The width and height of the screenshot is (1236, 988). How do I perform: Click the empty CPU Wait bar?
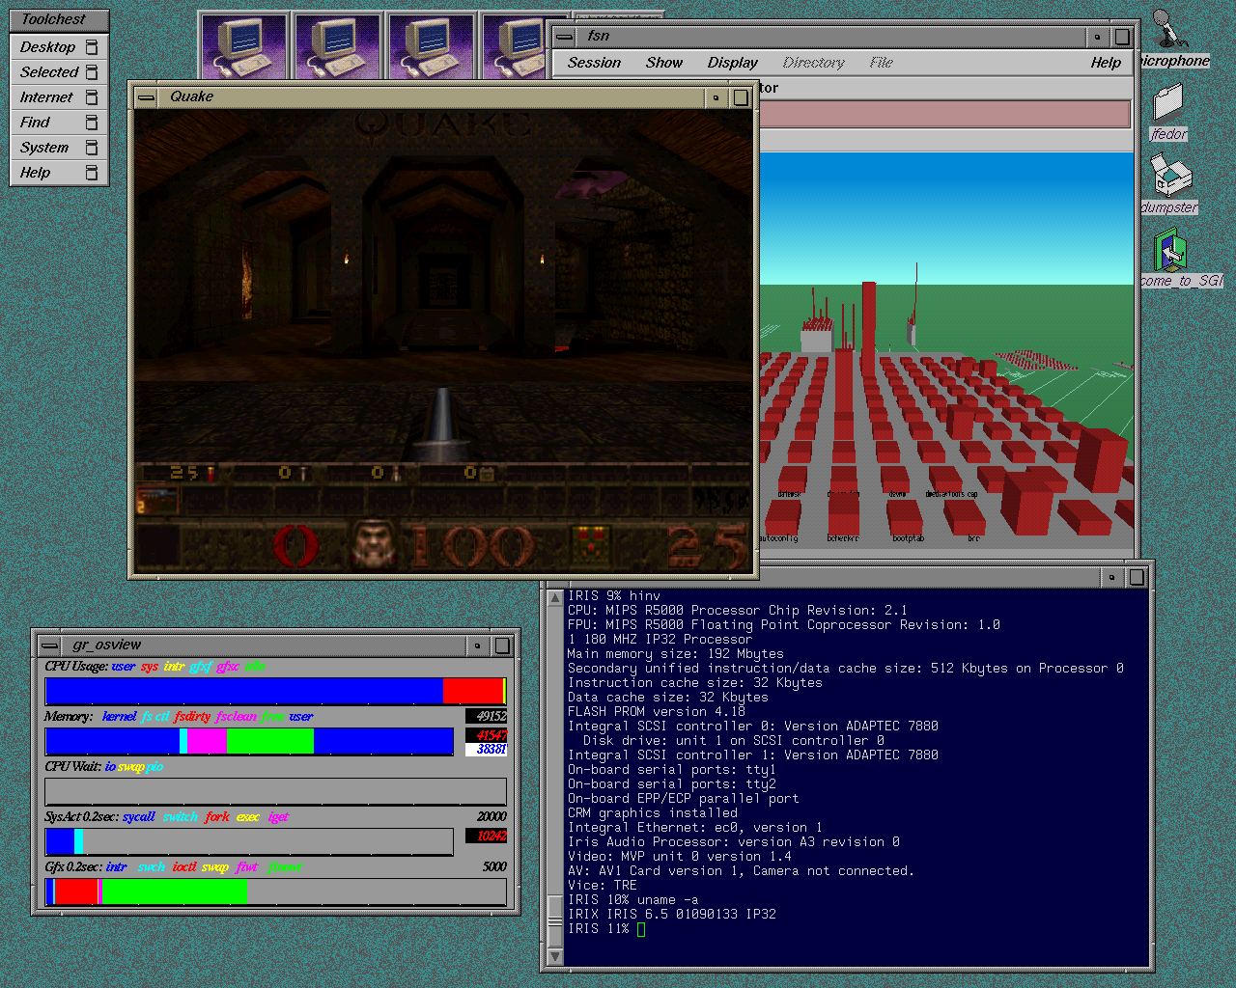point(276,791)
